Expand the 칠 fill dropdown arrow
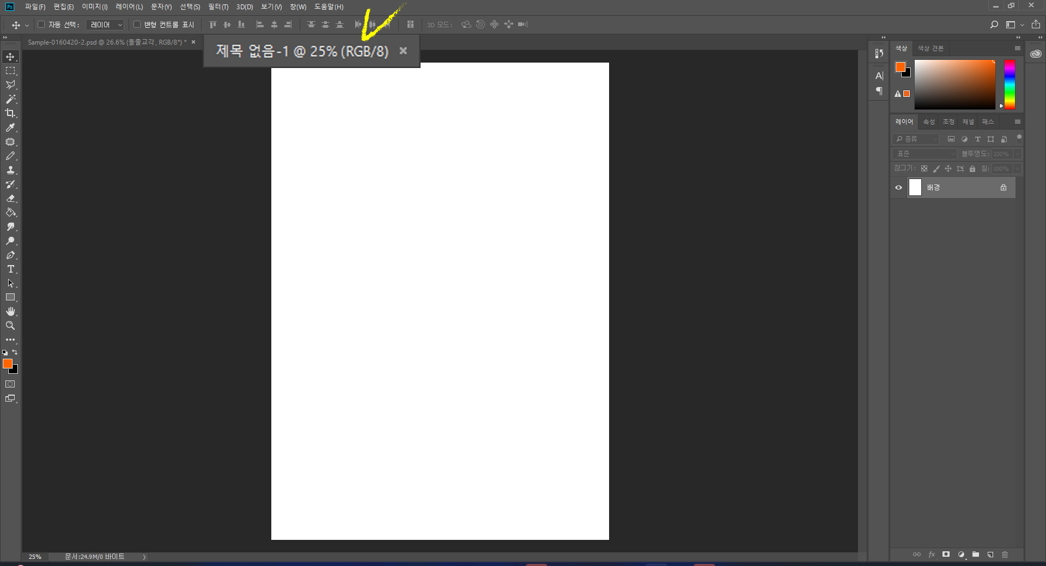The image size is (1046, 566). coord(1017,169)
